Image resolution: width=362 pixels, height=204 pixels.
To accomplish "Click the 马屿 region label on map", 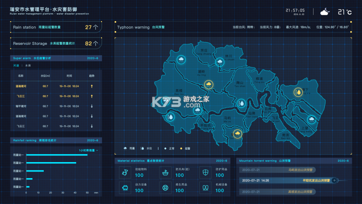I will (227, 118).
